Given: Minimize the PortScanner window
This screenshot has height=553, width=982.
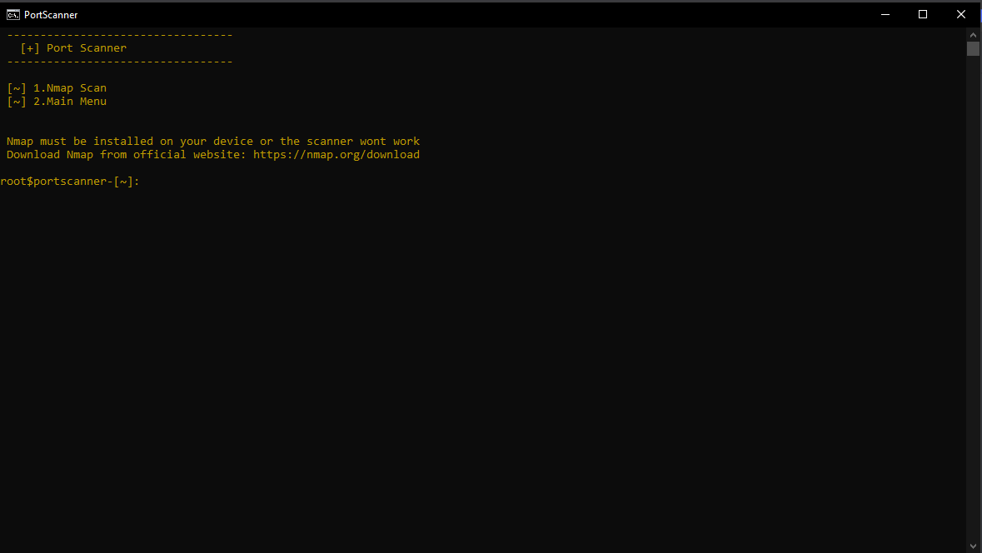Looking at the screenshot, I should pyautogui.click(x=885, y=14).
